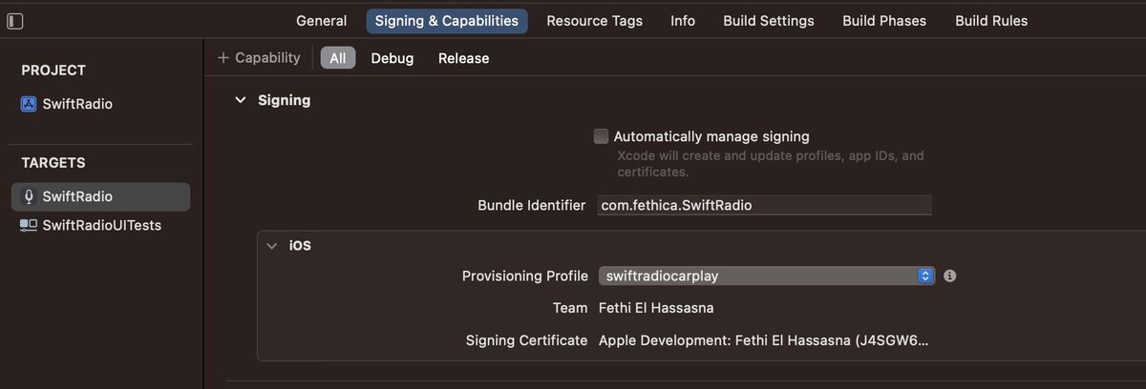The width and height of the screenshot is (1146, 389).
Task: Open the Resource Tags tab
Action: click(x=594, y=21)
